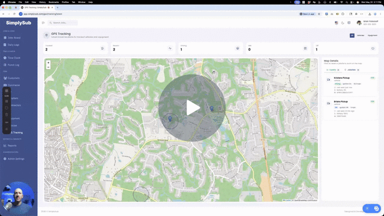Open Chrome Bookmarks menu

(53, 2)
